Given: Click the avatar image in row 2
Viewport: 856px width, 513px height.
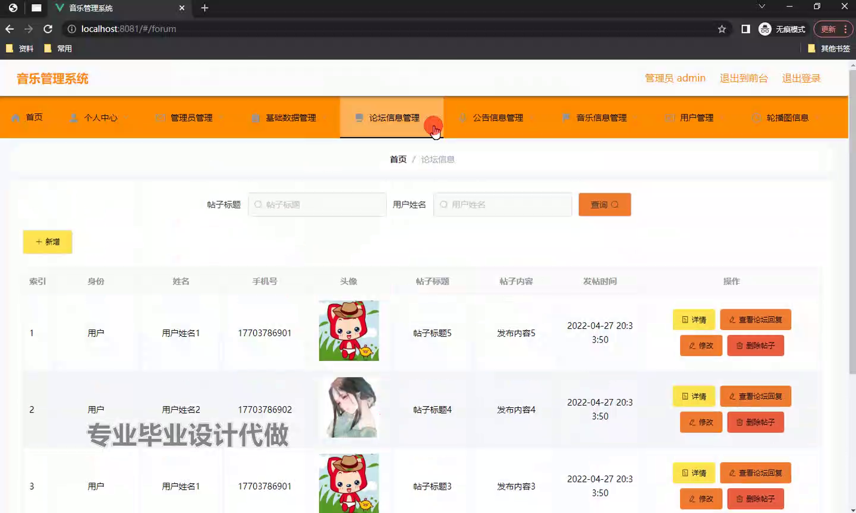Looking at the screenshot, I should click(349, 407).
